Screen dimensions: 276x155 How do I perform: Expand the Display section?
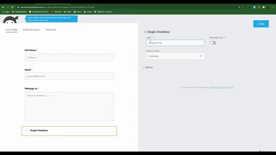click(x=147, y=68)
